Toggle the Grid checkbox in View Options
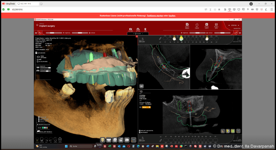Screen dimensions: 276x150 [37, 60]
